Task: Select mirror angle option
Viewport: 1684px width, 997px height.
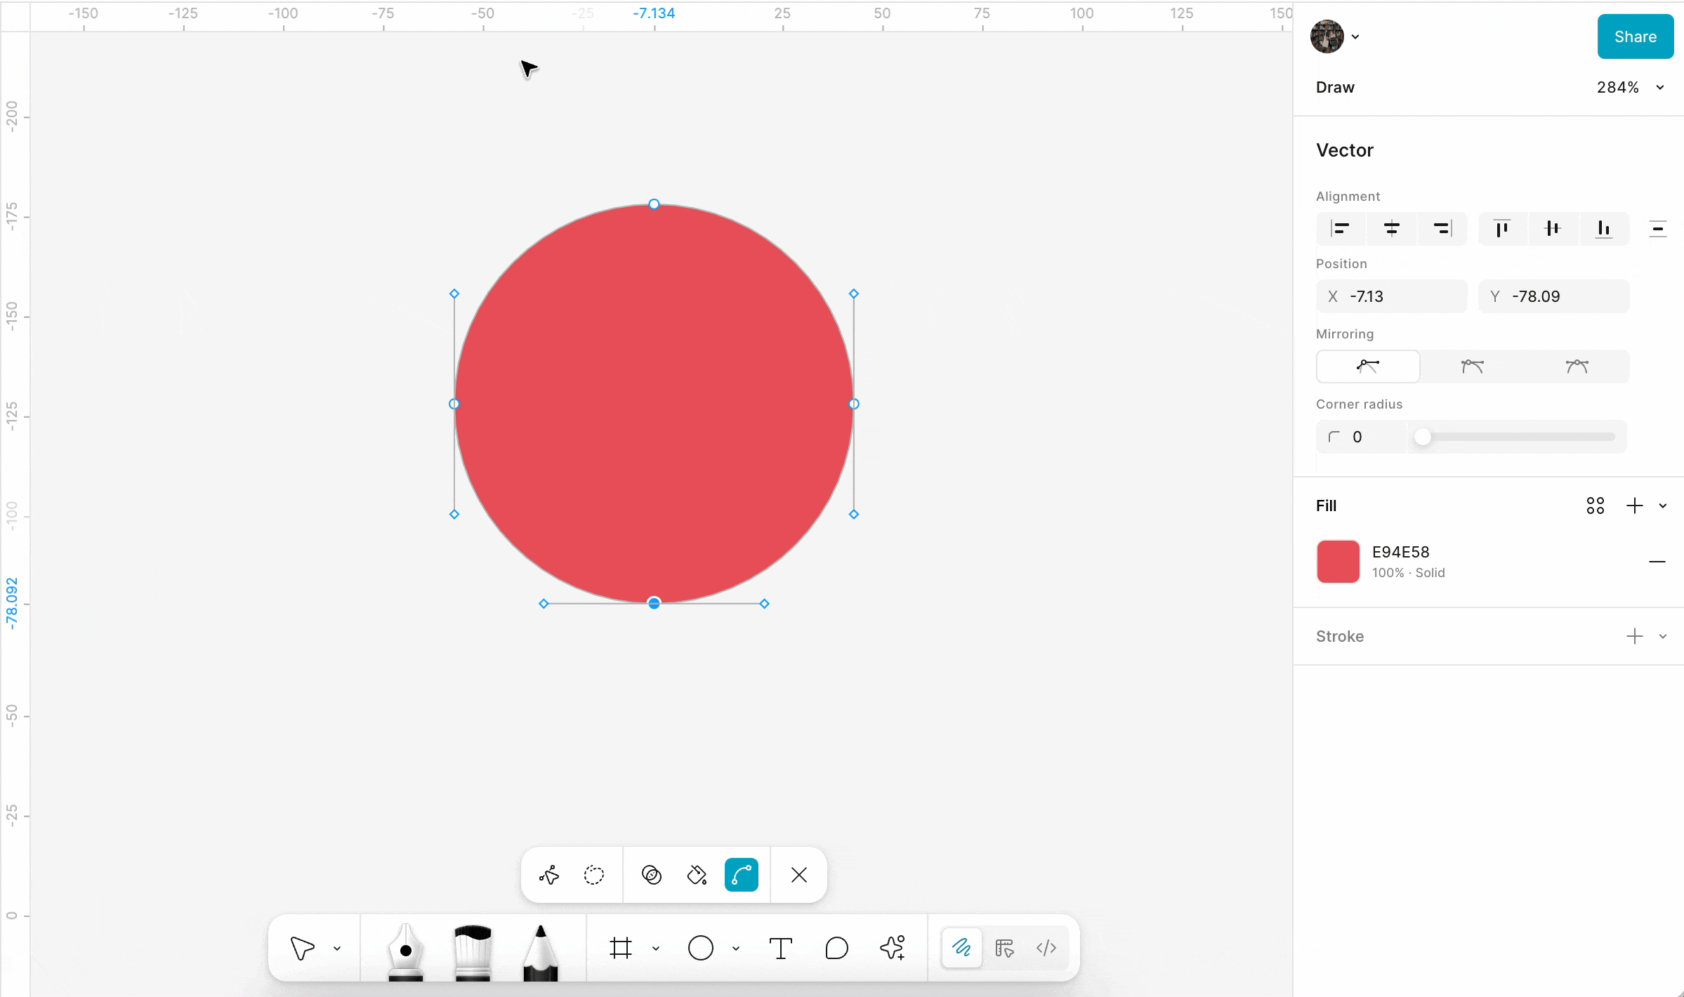Action: [1473, 367]
